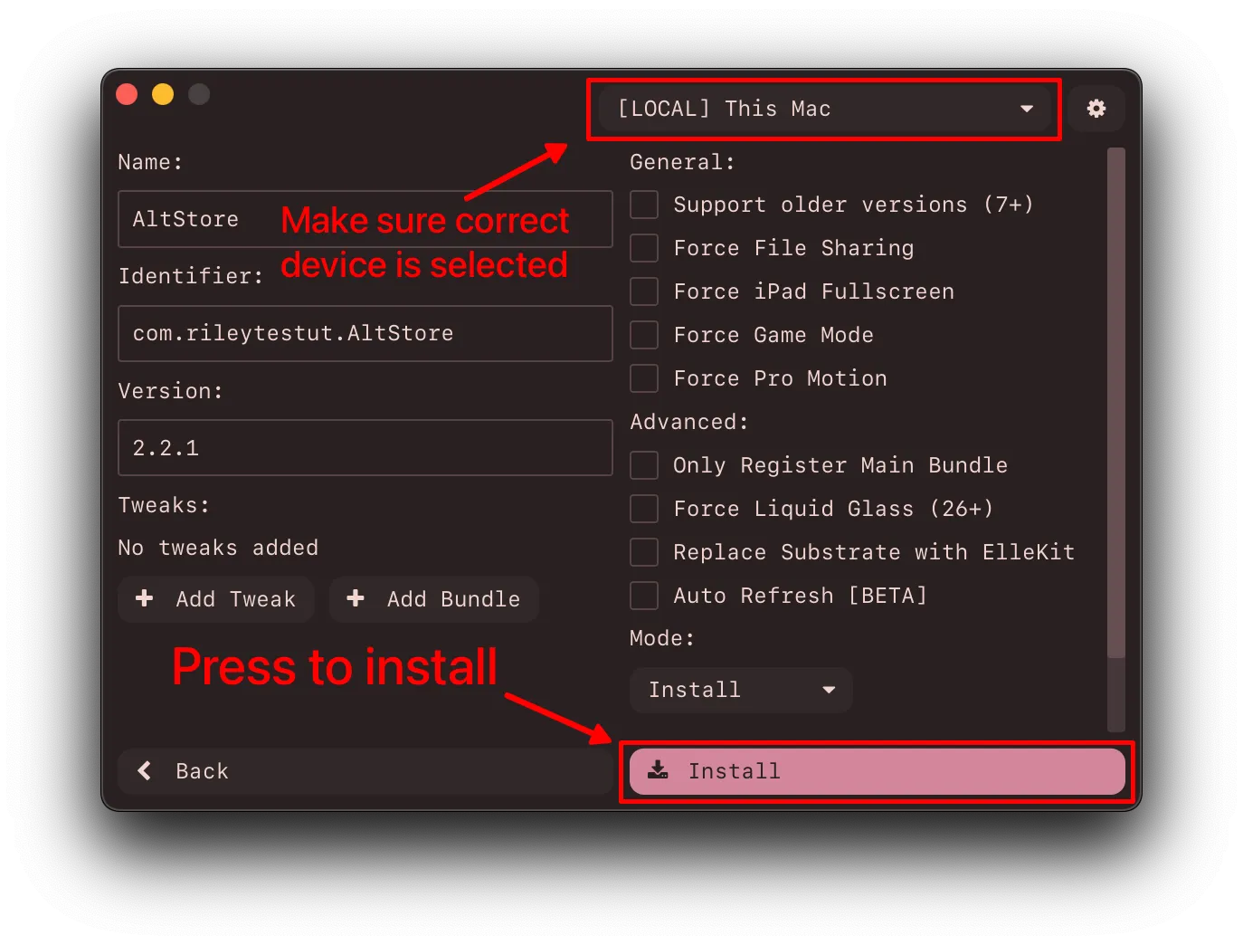Check the Force iPad Fullscreen option
The height and width of the screenshot is (945, 1243).
pos(643,291)
